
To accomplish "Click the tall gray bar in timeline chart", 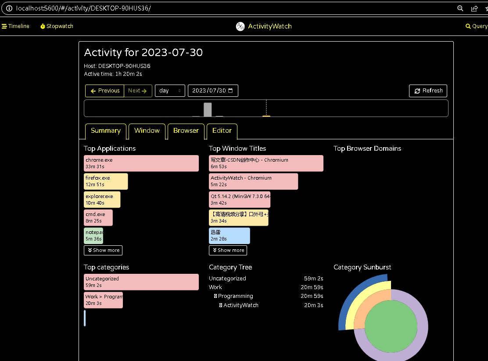I will [208, 110].
